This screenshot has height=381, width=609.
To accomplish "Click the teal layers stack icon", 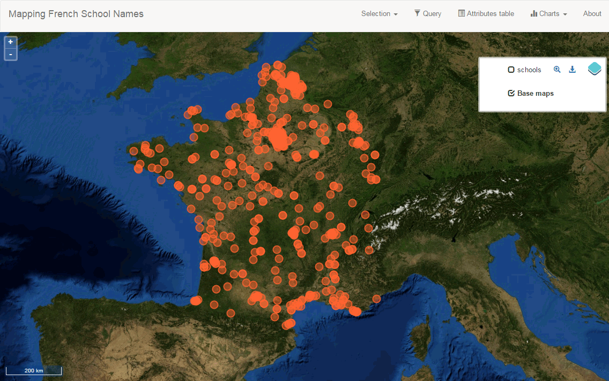I will click(x=595, y=69).
